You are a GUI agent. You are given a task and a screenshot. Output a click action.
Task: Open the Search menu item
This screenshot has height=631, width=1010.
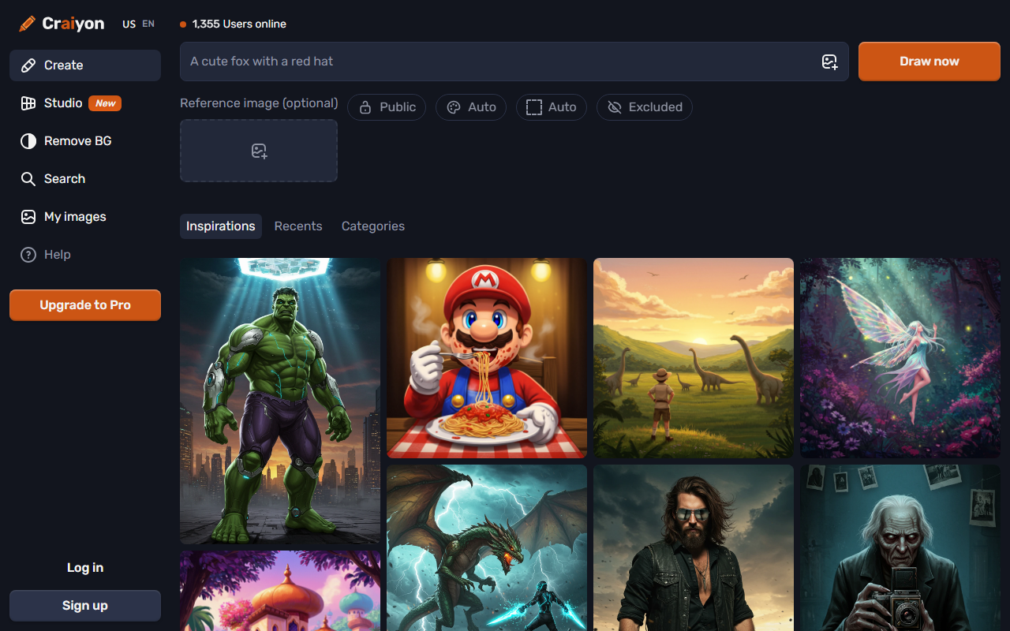pyautogui.click(x=85, y=179)
